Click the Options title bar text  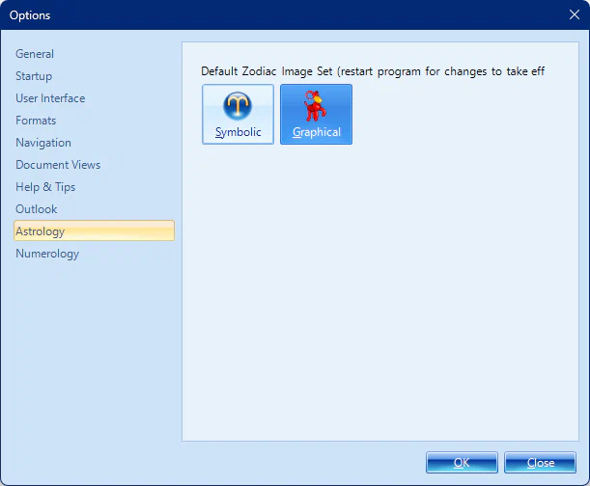(30, 14)
